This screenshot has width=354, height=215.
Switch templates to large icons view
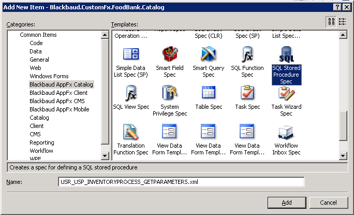click(331, 21)
